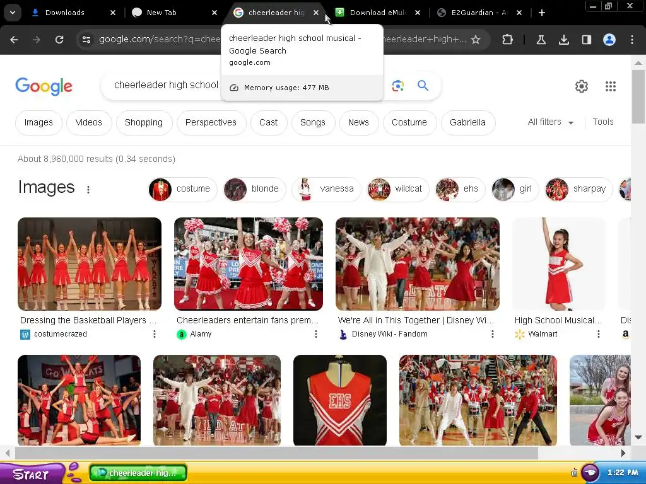Image resolution: width=646 pixels, height=484 pixels.
Task: Open three-dot menu for costumecrazed result
Action: point(155,334)
